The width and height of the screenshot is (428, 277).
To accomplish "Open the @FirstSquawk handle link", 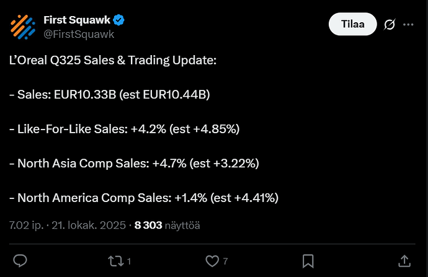I will 79,34.
